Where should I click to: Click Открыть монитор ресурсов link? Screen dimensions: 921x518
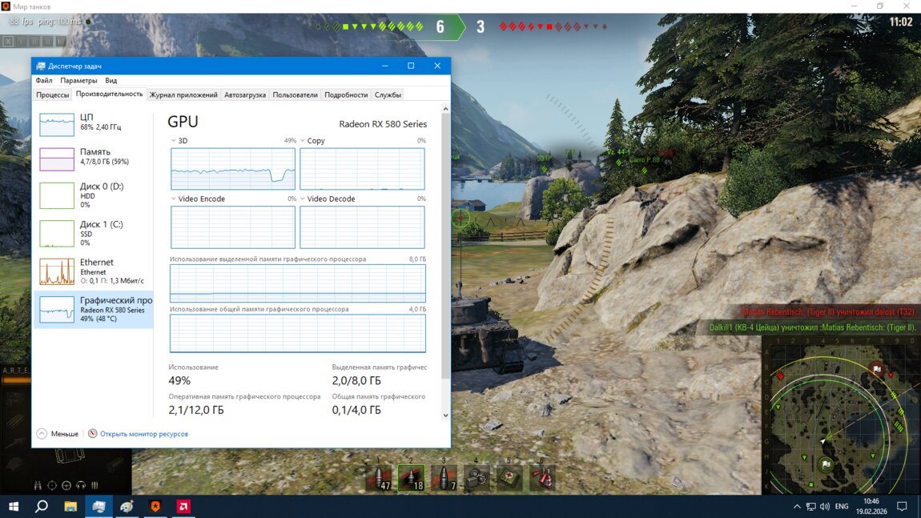(143, 434)
